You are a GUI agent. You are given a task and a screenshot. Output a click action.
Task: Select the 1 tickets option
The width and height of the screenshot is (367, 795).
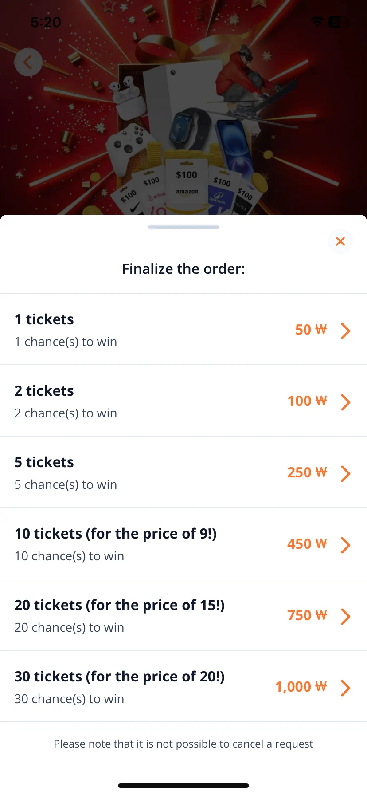click(183, 329)
